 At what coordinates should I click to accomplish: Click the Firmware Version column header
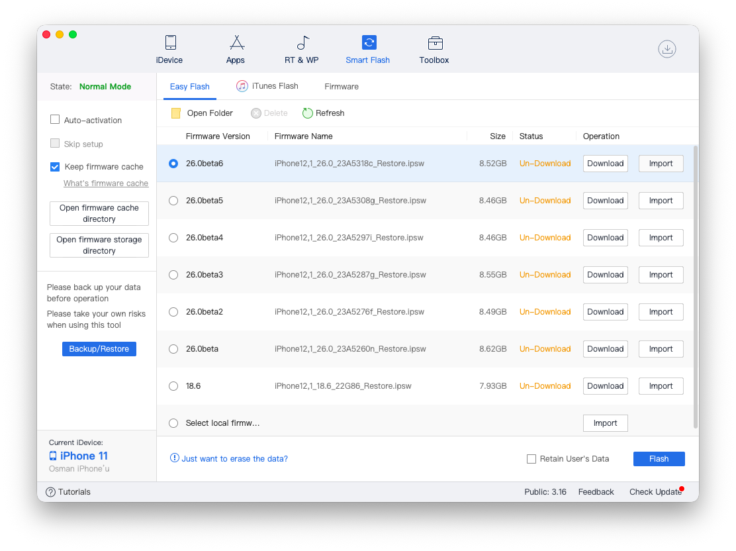pos(218,136)
